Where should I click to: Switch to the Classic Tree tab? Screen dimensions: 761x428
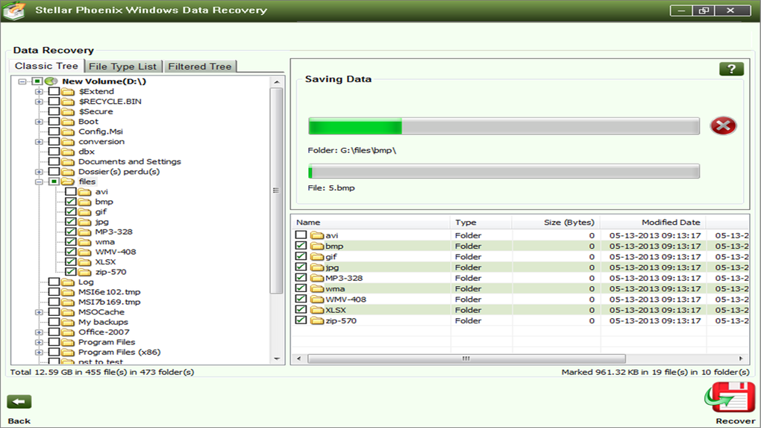(x=46, y=66)
